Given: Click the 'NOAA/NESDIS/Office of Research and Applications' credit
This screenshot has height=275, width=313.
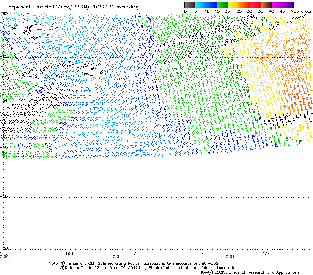Looking at the screenshot, I should point(249,272).
